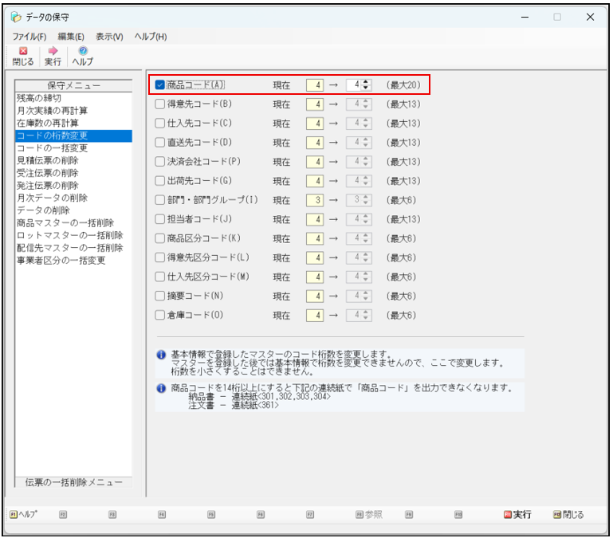Enable the 得意先コード(B) checkbox

tap(159, 104)
